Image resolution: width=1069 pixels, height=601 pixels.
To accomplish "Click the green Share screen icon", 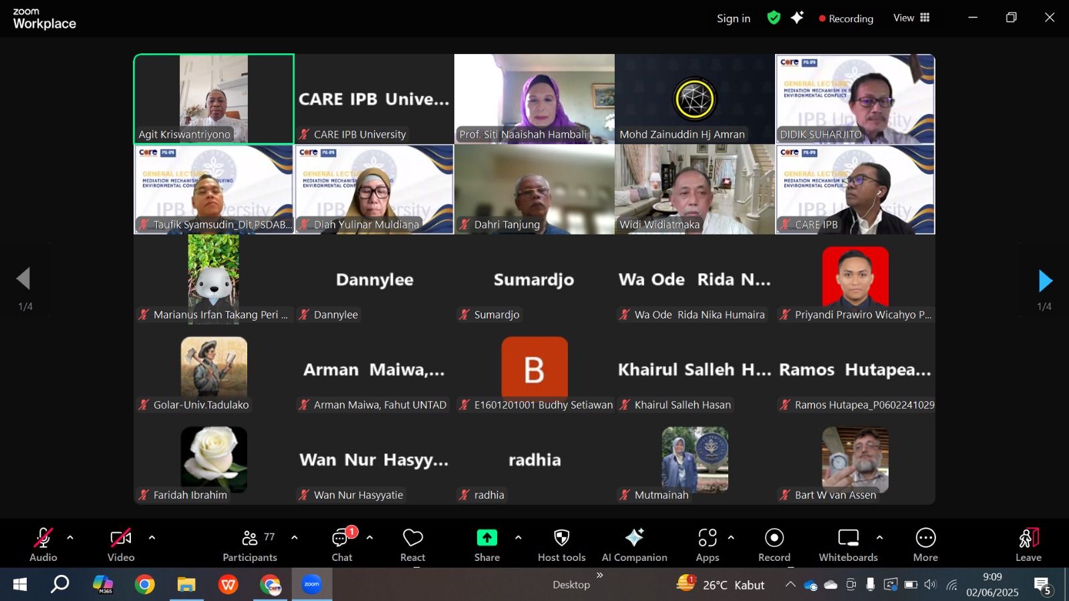I will (486, 538).
